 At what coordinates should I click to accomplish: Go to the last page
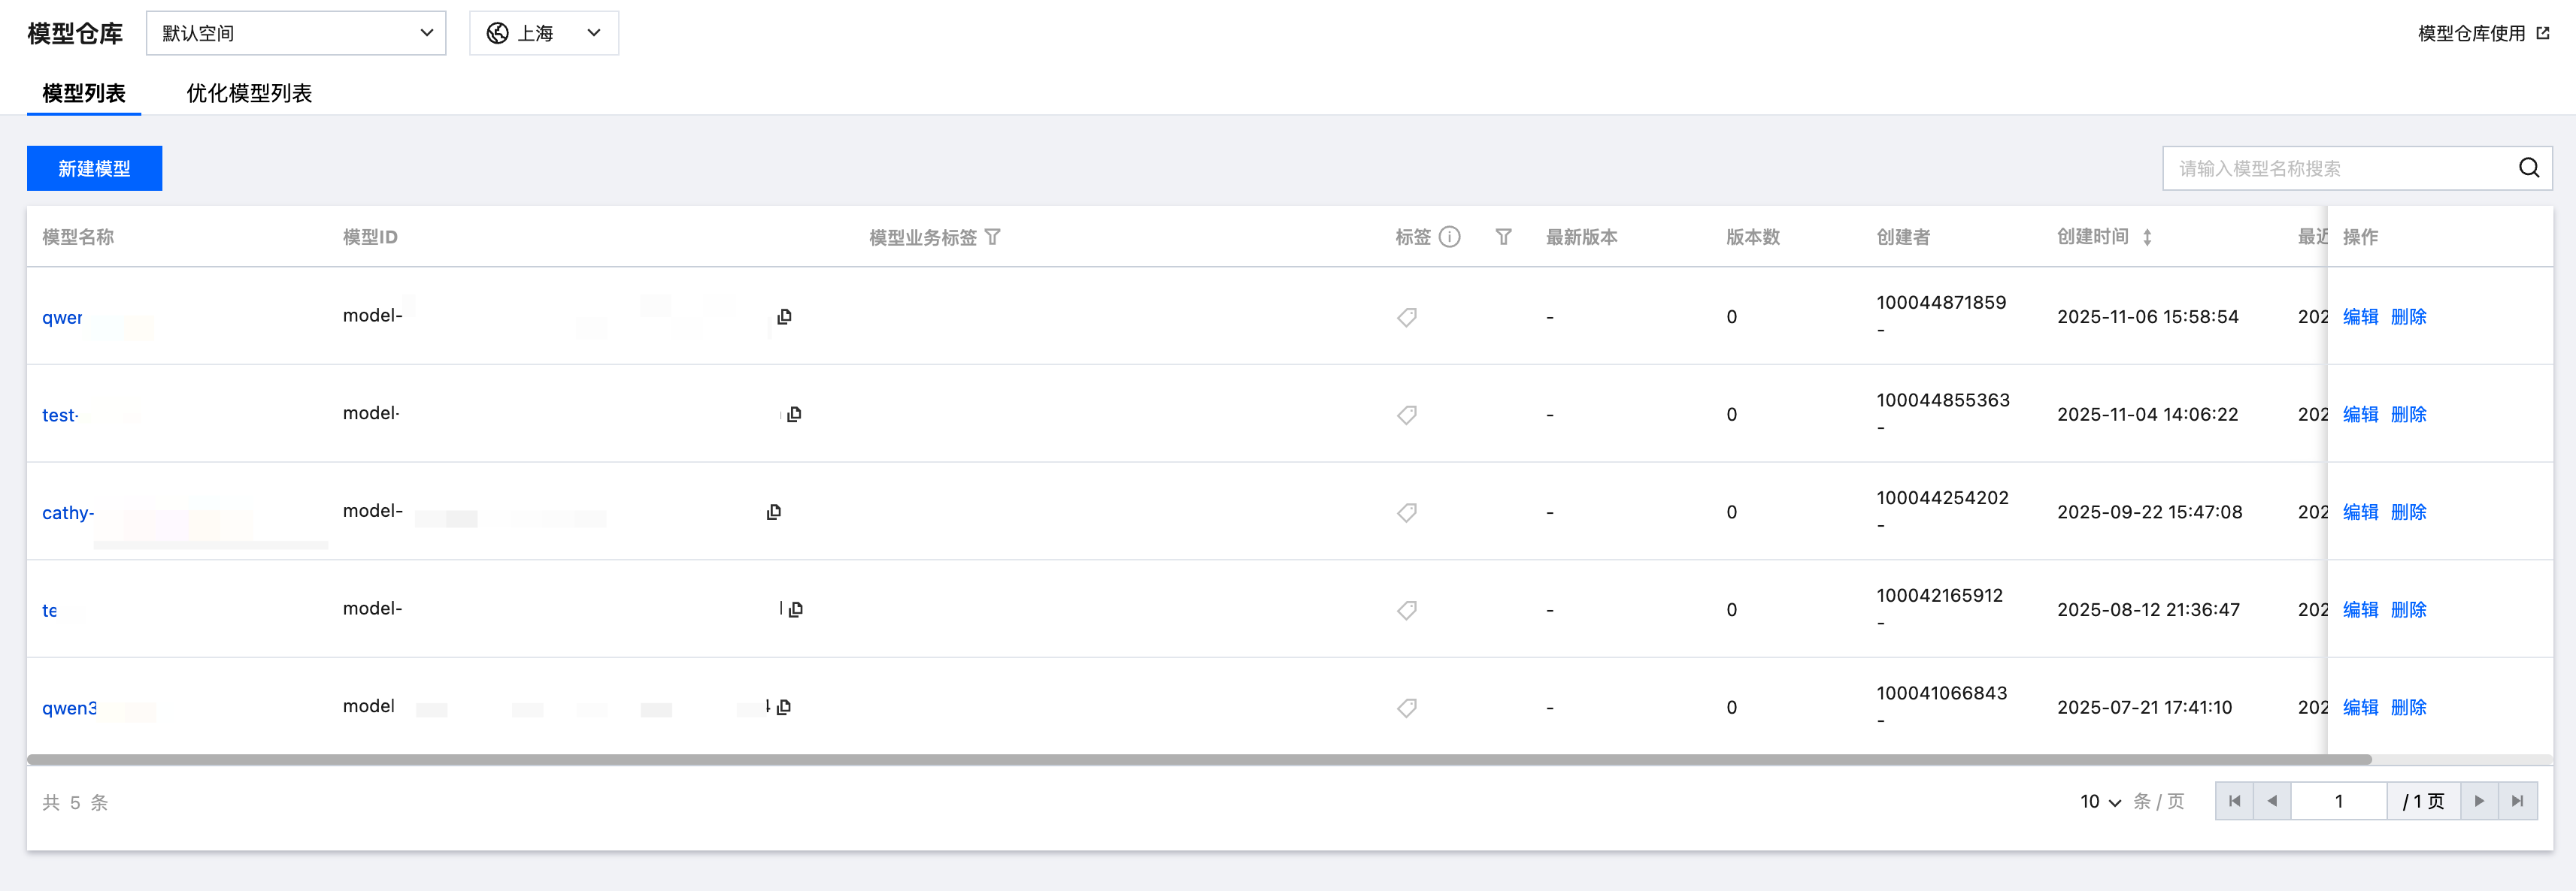click(2517, 801)
